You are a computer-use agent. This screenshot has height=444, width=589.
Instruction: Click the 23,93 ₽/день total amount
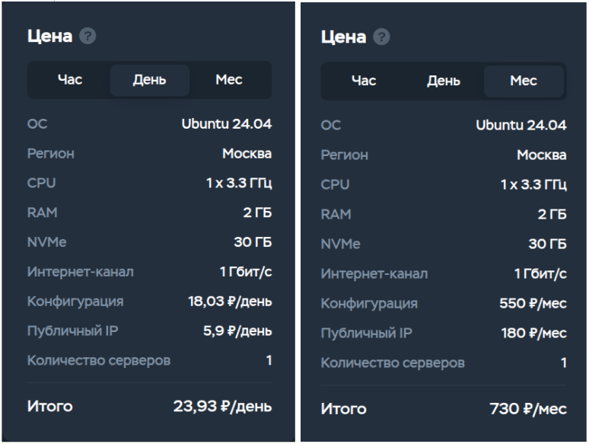point(222,406)
